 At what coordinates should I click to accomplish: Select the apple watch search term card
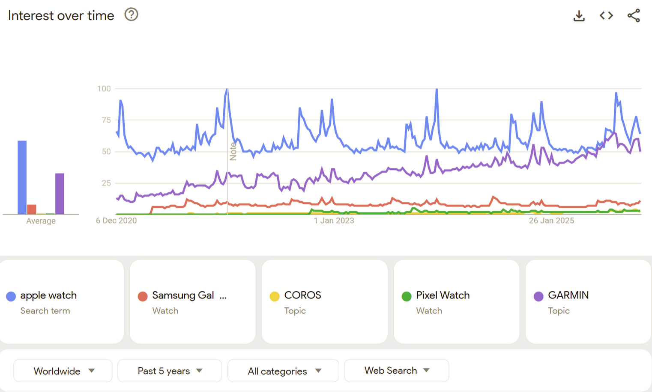pyautogui.click(x=62, y=301)
